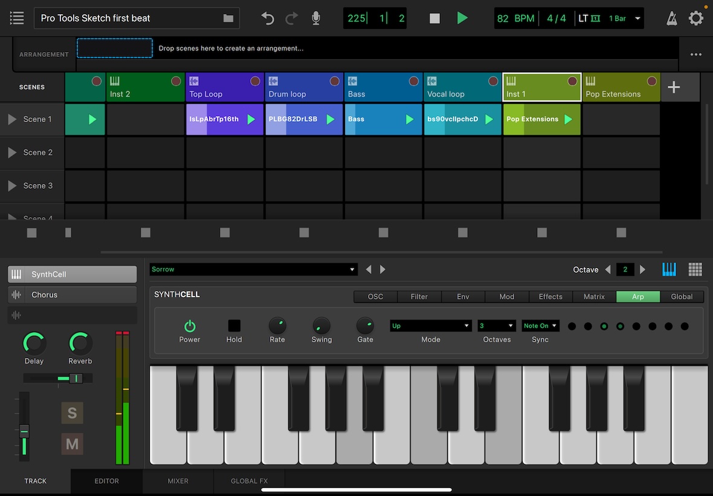This screenshot has width=713, height=496.
Task: Stop playback with the square button
Action: 434,18
